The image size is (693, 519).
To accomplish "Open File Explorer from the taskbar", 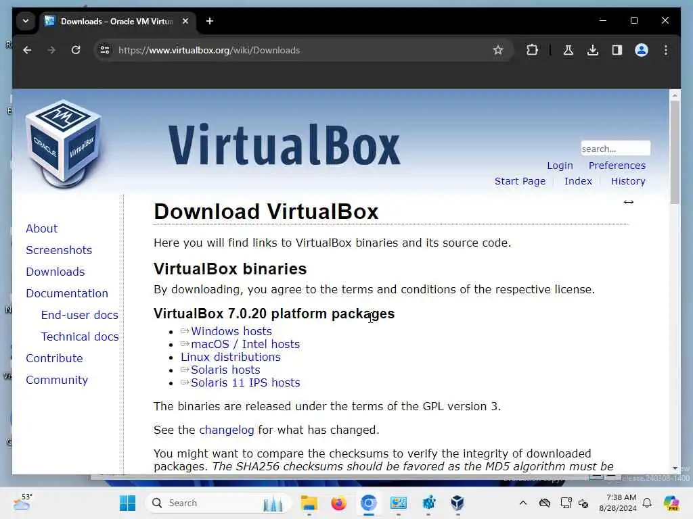I will click(309, 503).
